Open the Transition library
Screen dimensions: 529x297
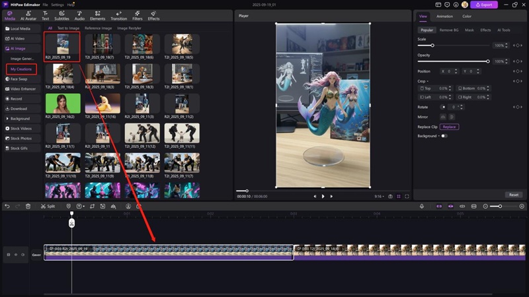(x=119, y=16)
